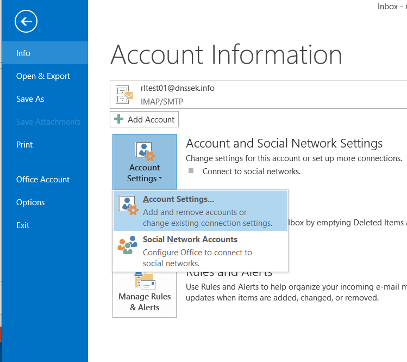Click the back arrow circle icon

click(x=26, y=22)
